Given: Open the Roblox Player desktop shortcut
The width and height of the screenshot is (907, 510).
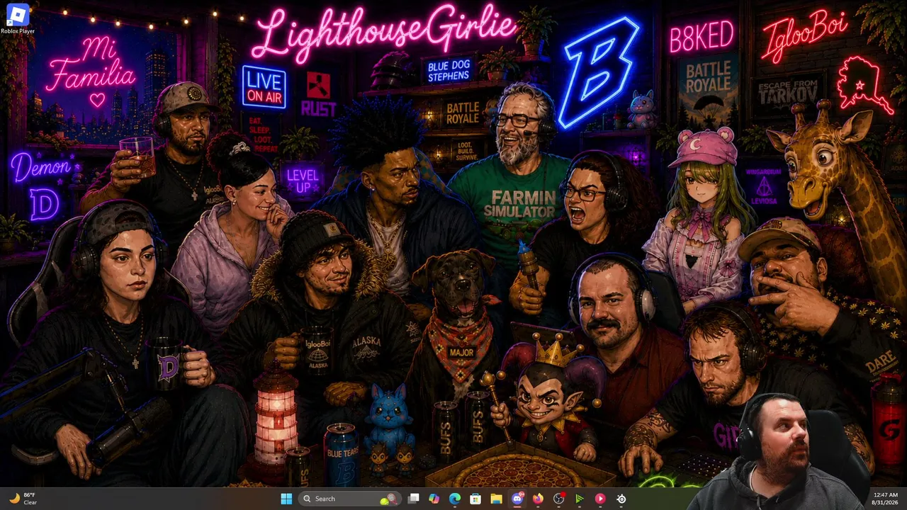Looking at the screenshot, I should [17, 19].
